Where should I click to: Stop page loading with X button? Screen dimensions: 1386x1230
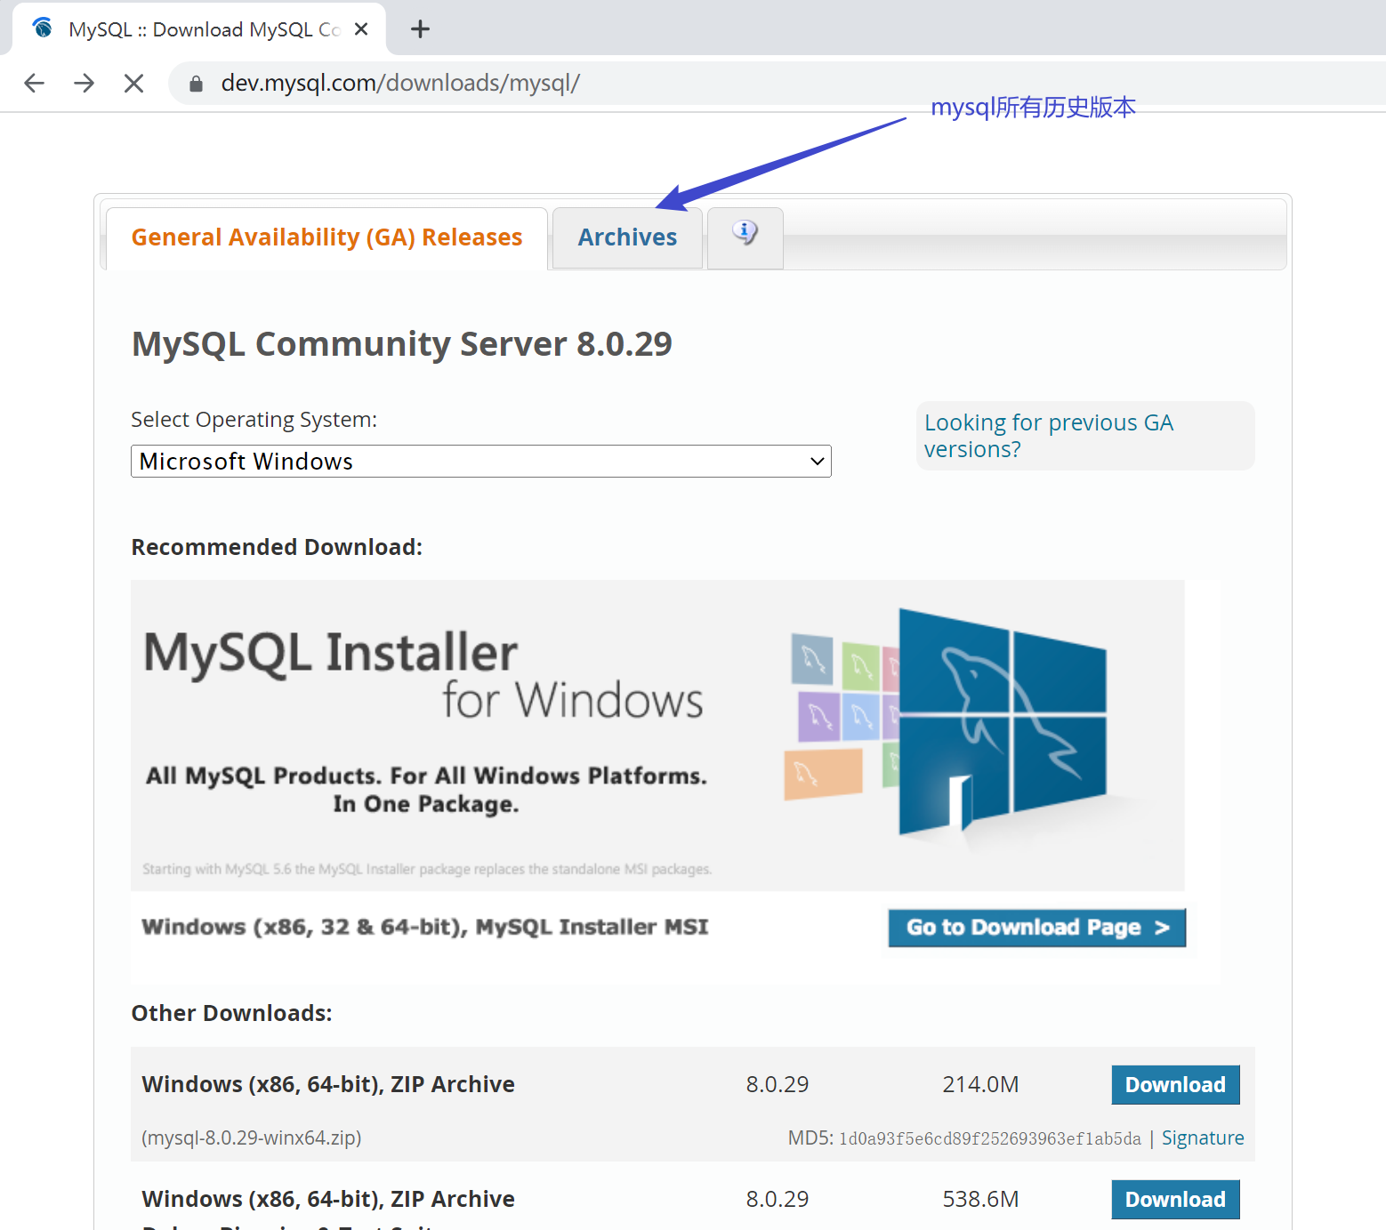point(133,83)
